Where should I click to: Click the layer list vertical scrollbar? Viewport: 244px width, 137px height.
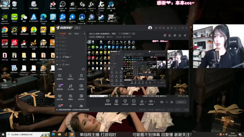click(86, 46)
